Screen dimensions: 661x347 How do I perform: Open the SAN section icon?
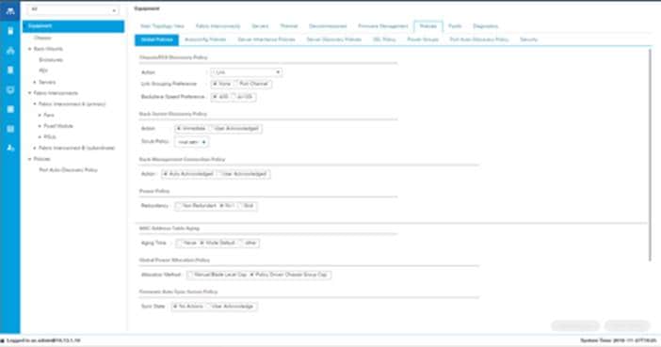[x=10, y=70]
